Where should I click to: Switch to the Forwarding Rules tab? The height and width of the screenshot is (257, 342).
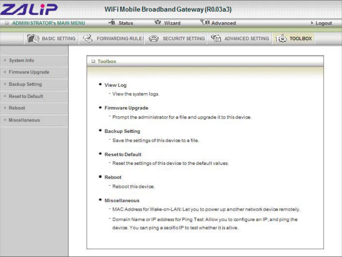(x=112, y=39)
